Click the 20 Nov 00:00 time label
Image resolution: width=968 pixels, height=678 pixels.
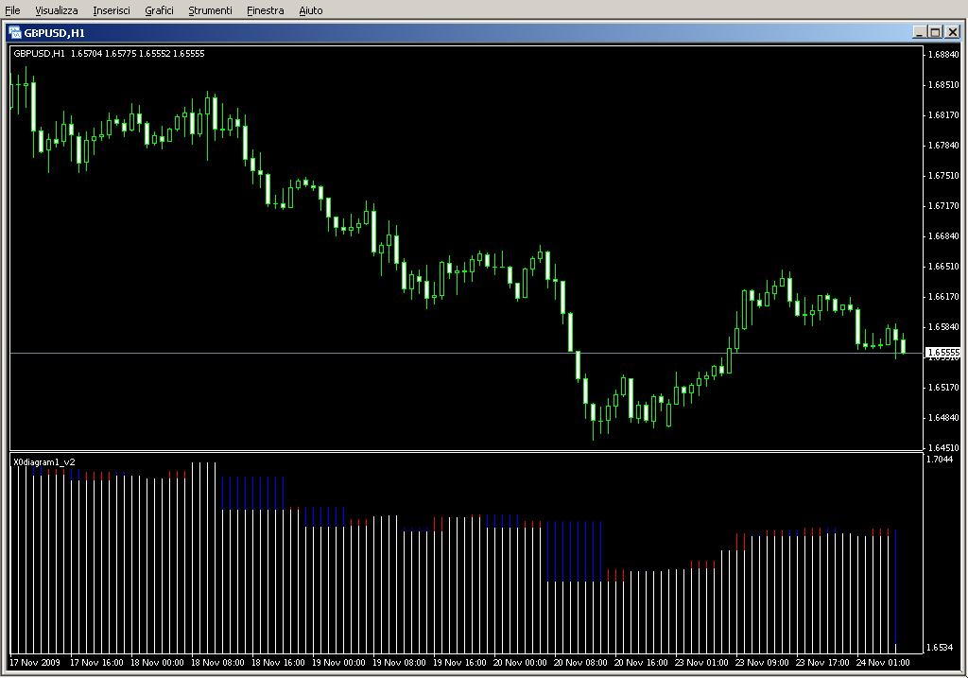[520, 663]
